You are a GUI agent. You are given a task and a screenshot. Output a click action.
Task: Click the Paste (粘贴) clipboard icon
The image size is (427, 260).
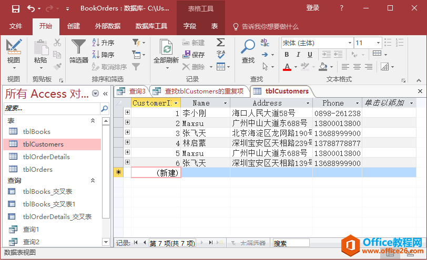[41, 47]
